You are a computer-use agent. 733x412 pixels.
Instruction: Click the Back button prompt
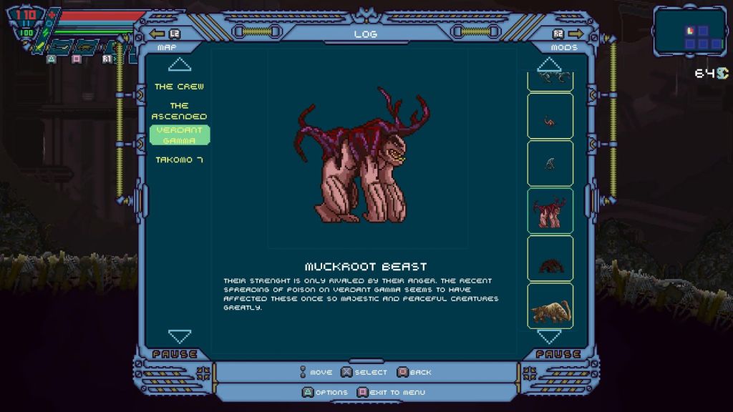[414, 372]
